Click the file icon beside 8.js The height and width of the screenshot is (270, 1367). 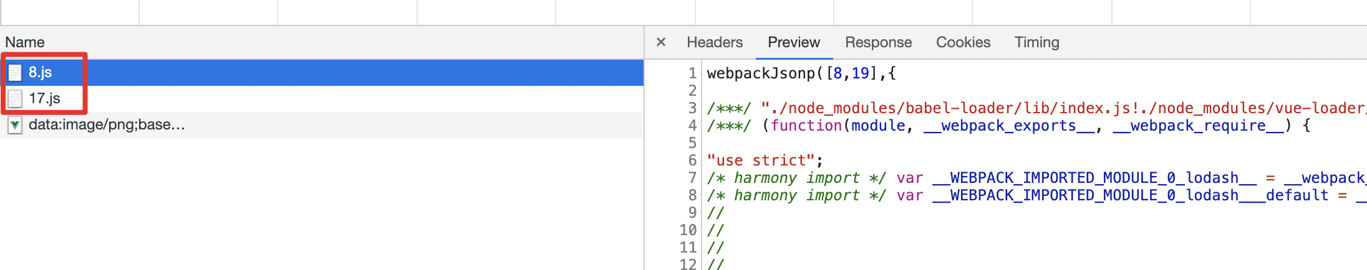(x=15, y=73)
